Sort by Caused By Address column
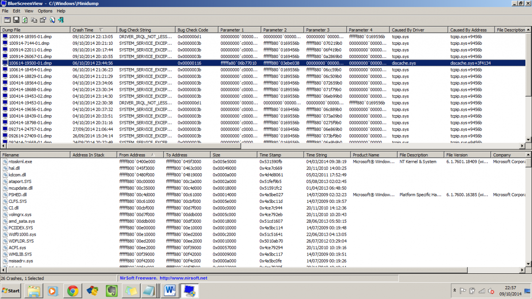The width and height of the screenshot is (532, 299). [472, 30]
